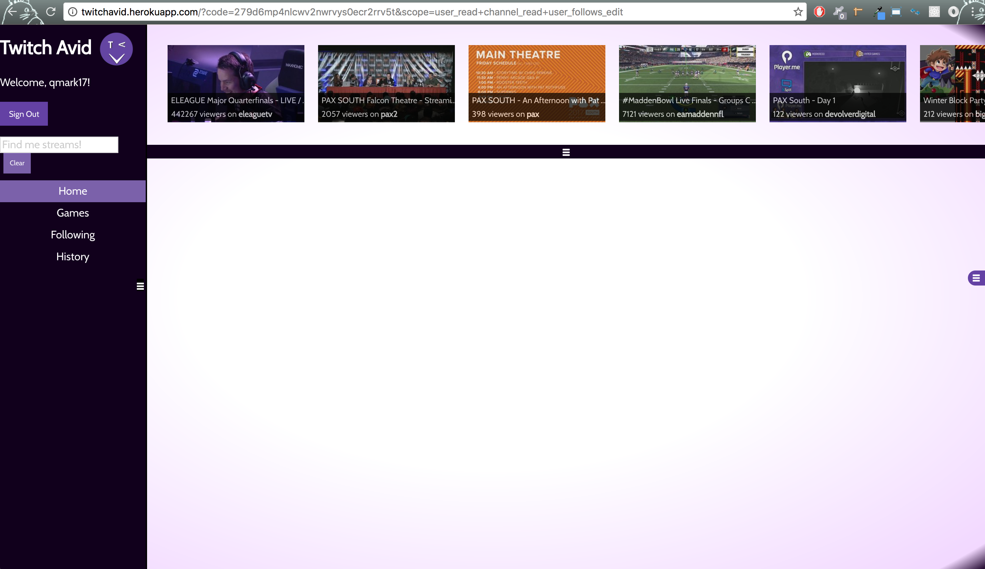Image resolution: width=985 pixels, height=569 pixels.
Task: Click the Twitch Avid round logo icon
Action: click(116, 49)
